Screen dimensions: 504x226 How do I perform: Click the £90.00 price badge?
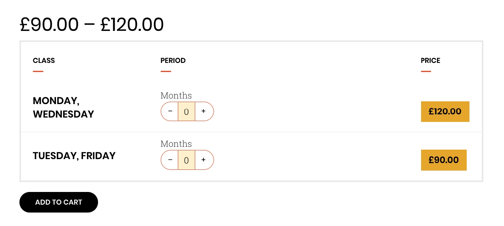443,160
